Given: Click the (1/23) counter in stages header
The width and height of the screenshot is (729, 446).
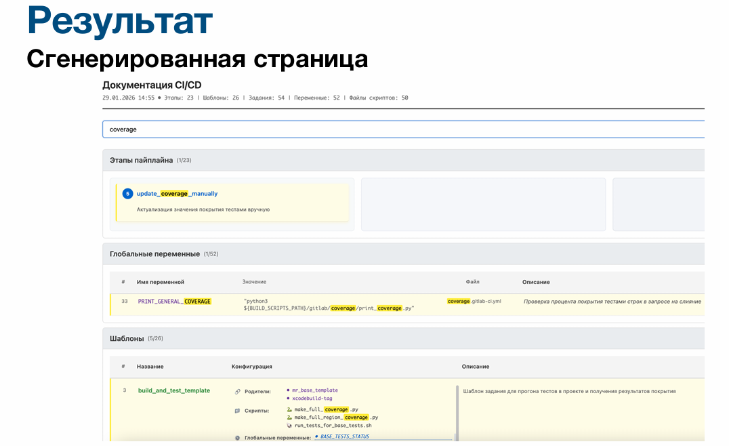Looking at the screenshot, I should point(184,160).
